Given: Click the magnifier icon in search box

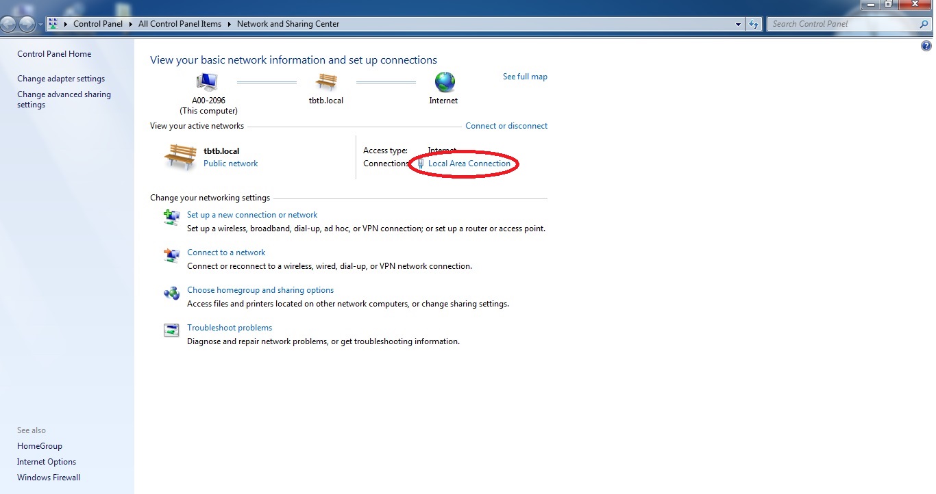Looking at the screenshot, I should (x=924, y=24).
